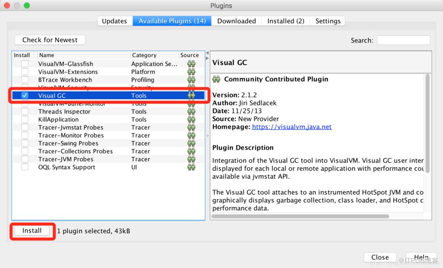The width and height of the screenshot is (443, 268).
Task: Check the VisualVM-Glassfish install checkbox
Action: click(x=25, y=64)
